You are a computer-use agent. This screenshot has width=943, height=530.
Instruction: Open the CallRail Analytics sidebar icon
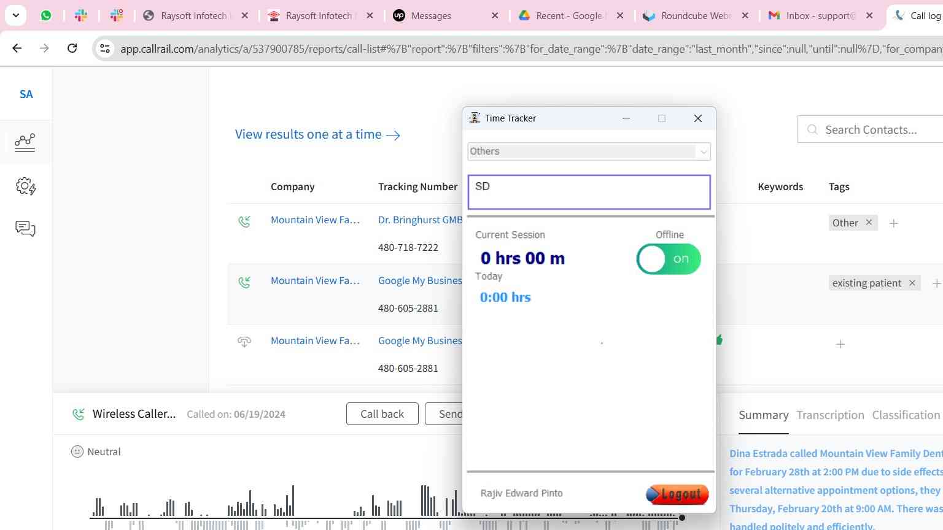tap(25, 142)
